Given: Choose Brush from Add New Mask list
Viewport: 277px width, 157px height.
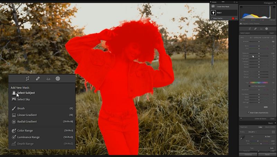Looking at the screenshot, I should [21, 108].
